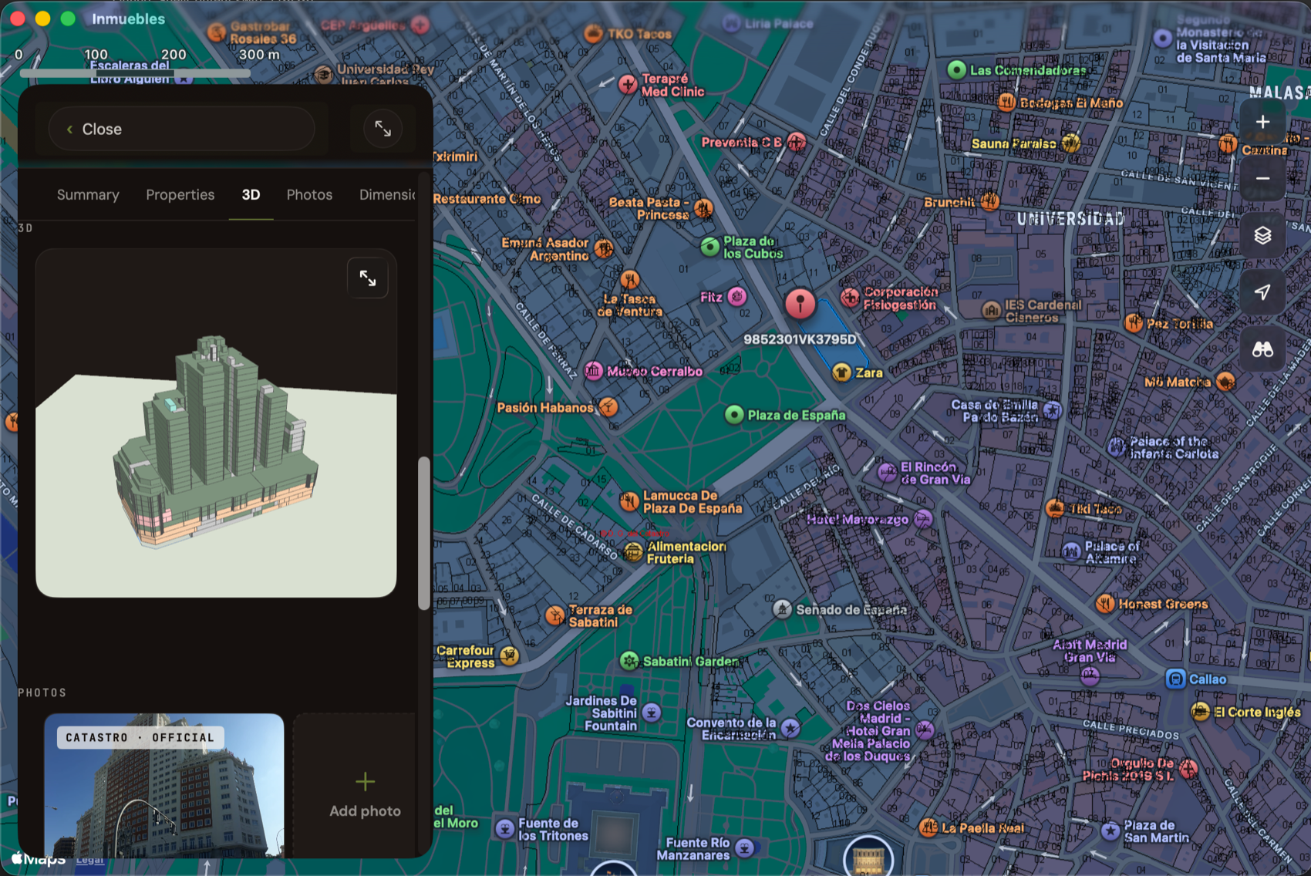Open the Photos tab
Image resolution: width=1311 pixels, height=876 pixels.
click(309, 195)
